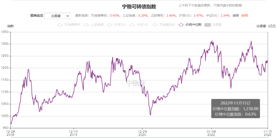This screenshot has height=138, width=276.
Task: Toggle the 交易额 gray bar legend
Action: [213, 25]
